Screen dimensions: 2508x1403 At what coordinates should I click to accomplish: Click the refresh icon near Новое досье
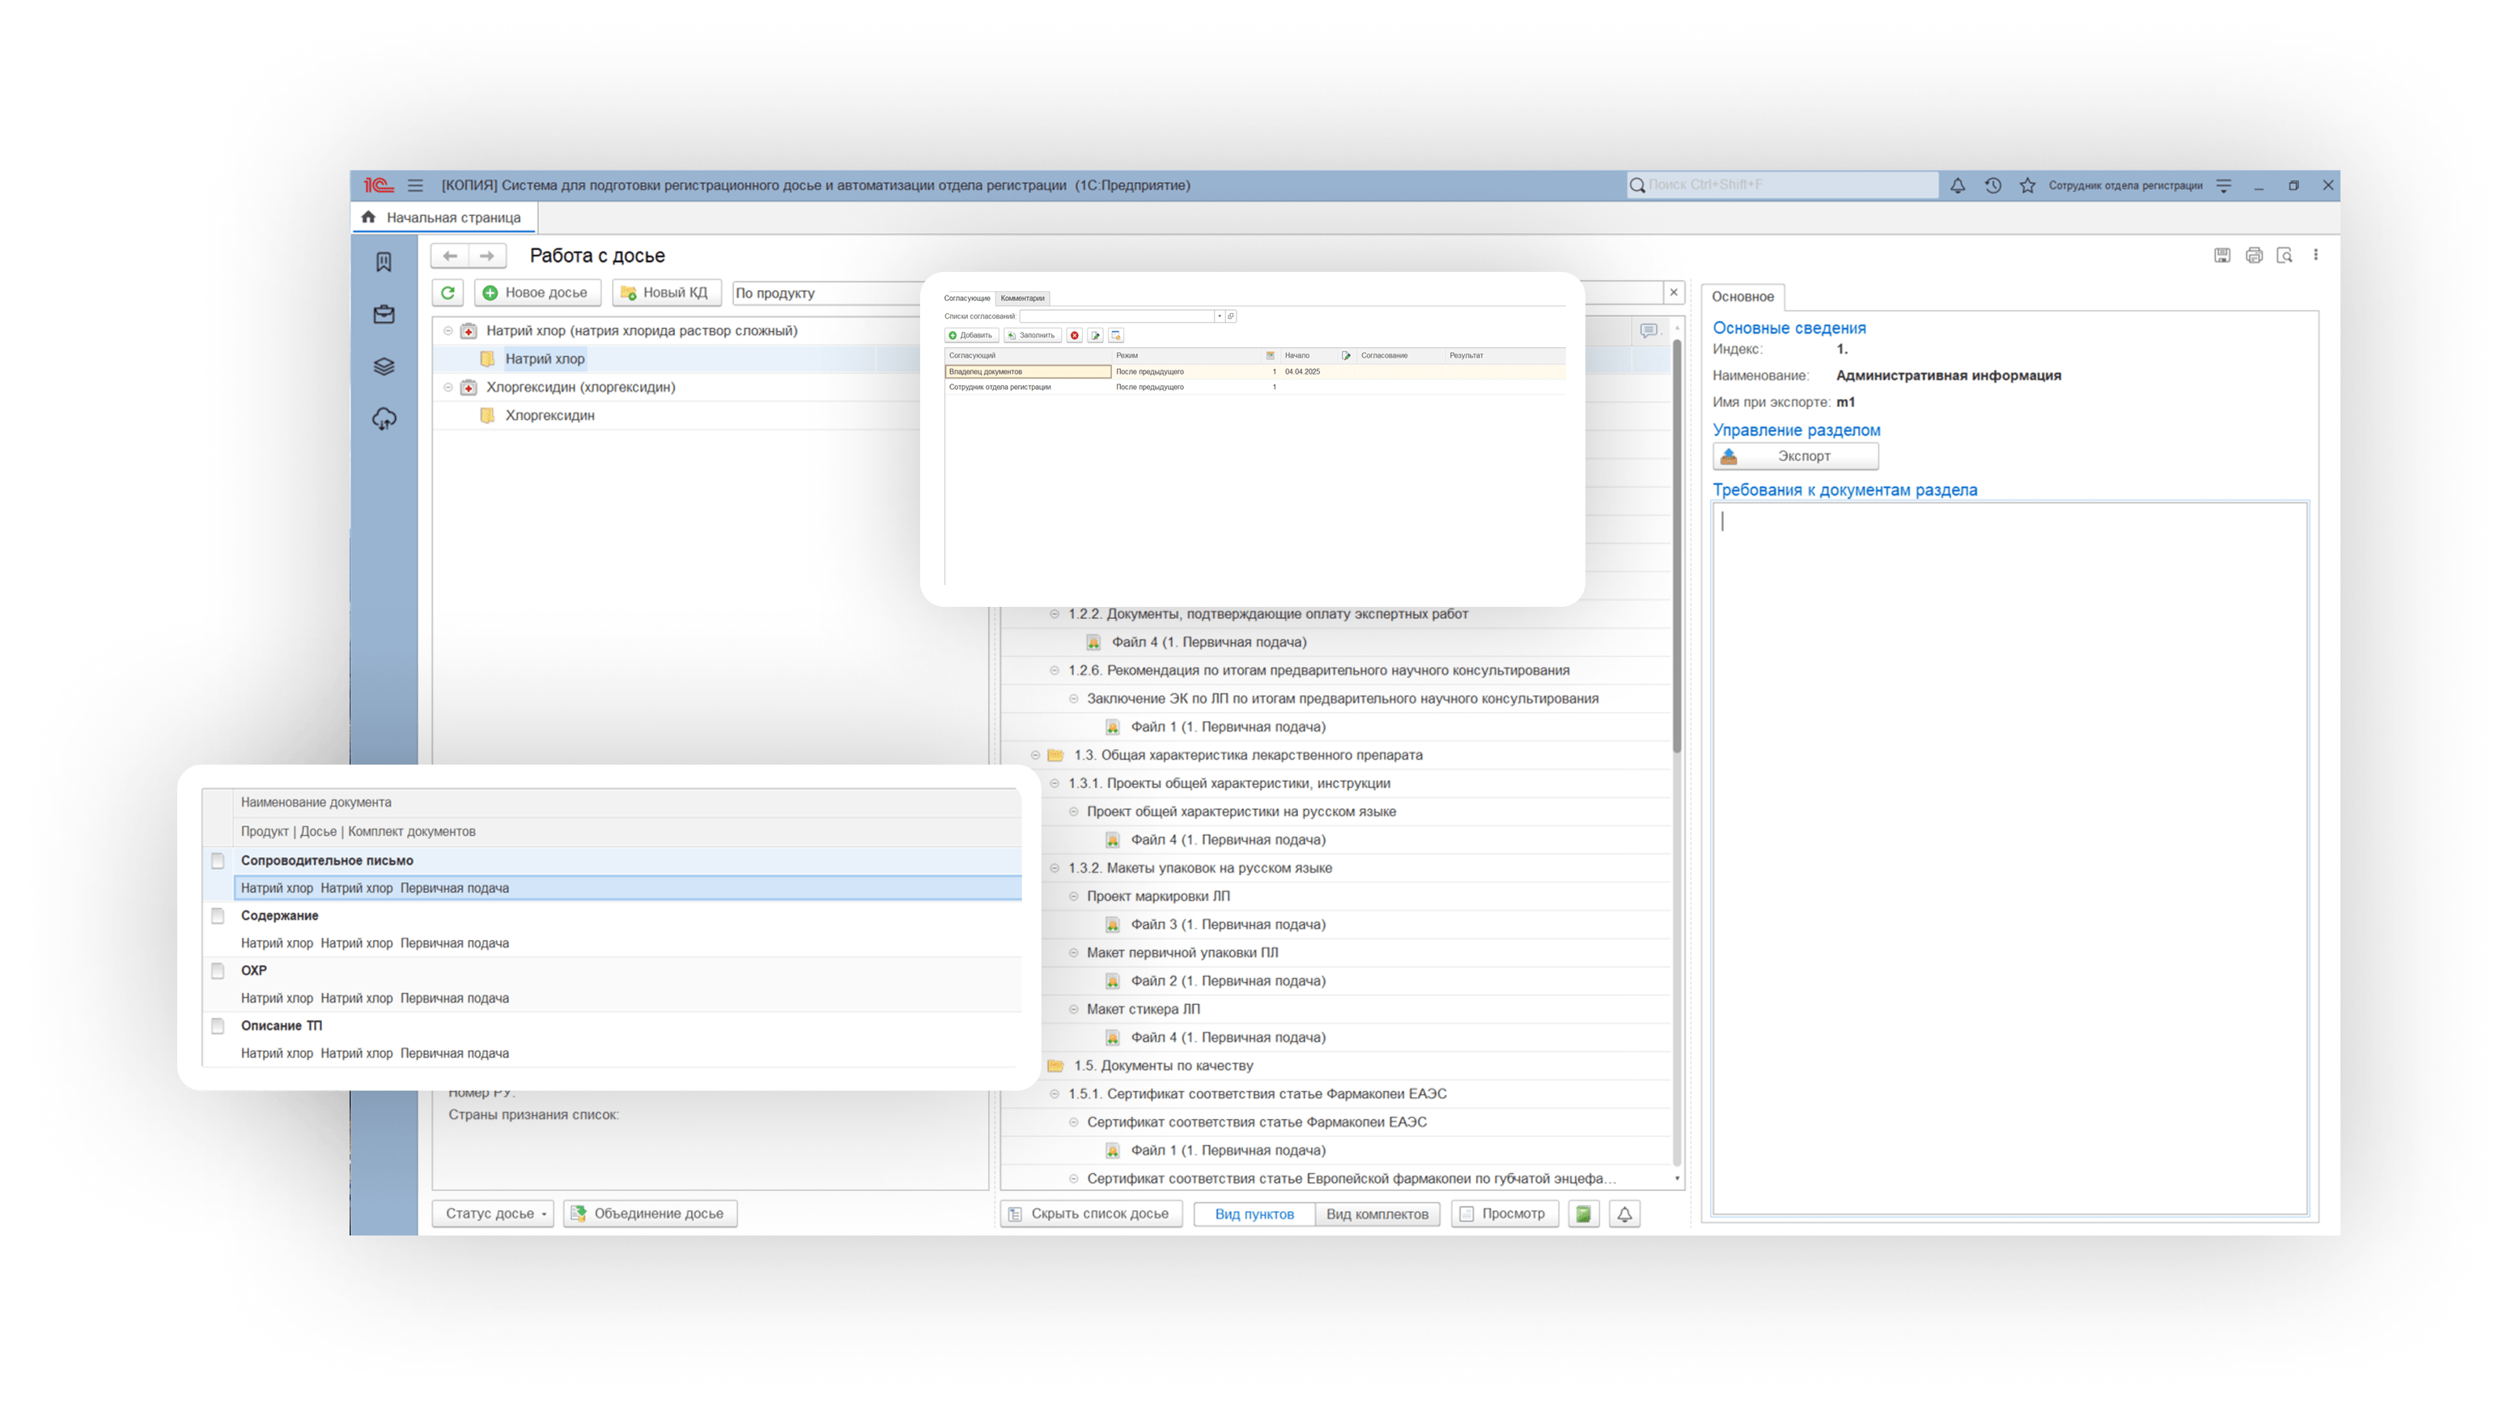[447, 292]
